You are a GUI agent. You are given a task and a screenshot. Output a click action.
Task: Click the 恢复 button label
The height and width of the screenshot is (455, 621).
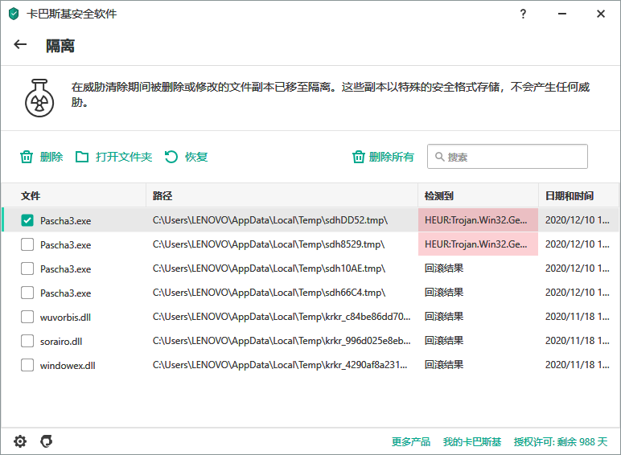(x=196, y=157)
